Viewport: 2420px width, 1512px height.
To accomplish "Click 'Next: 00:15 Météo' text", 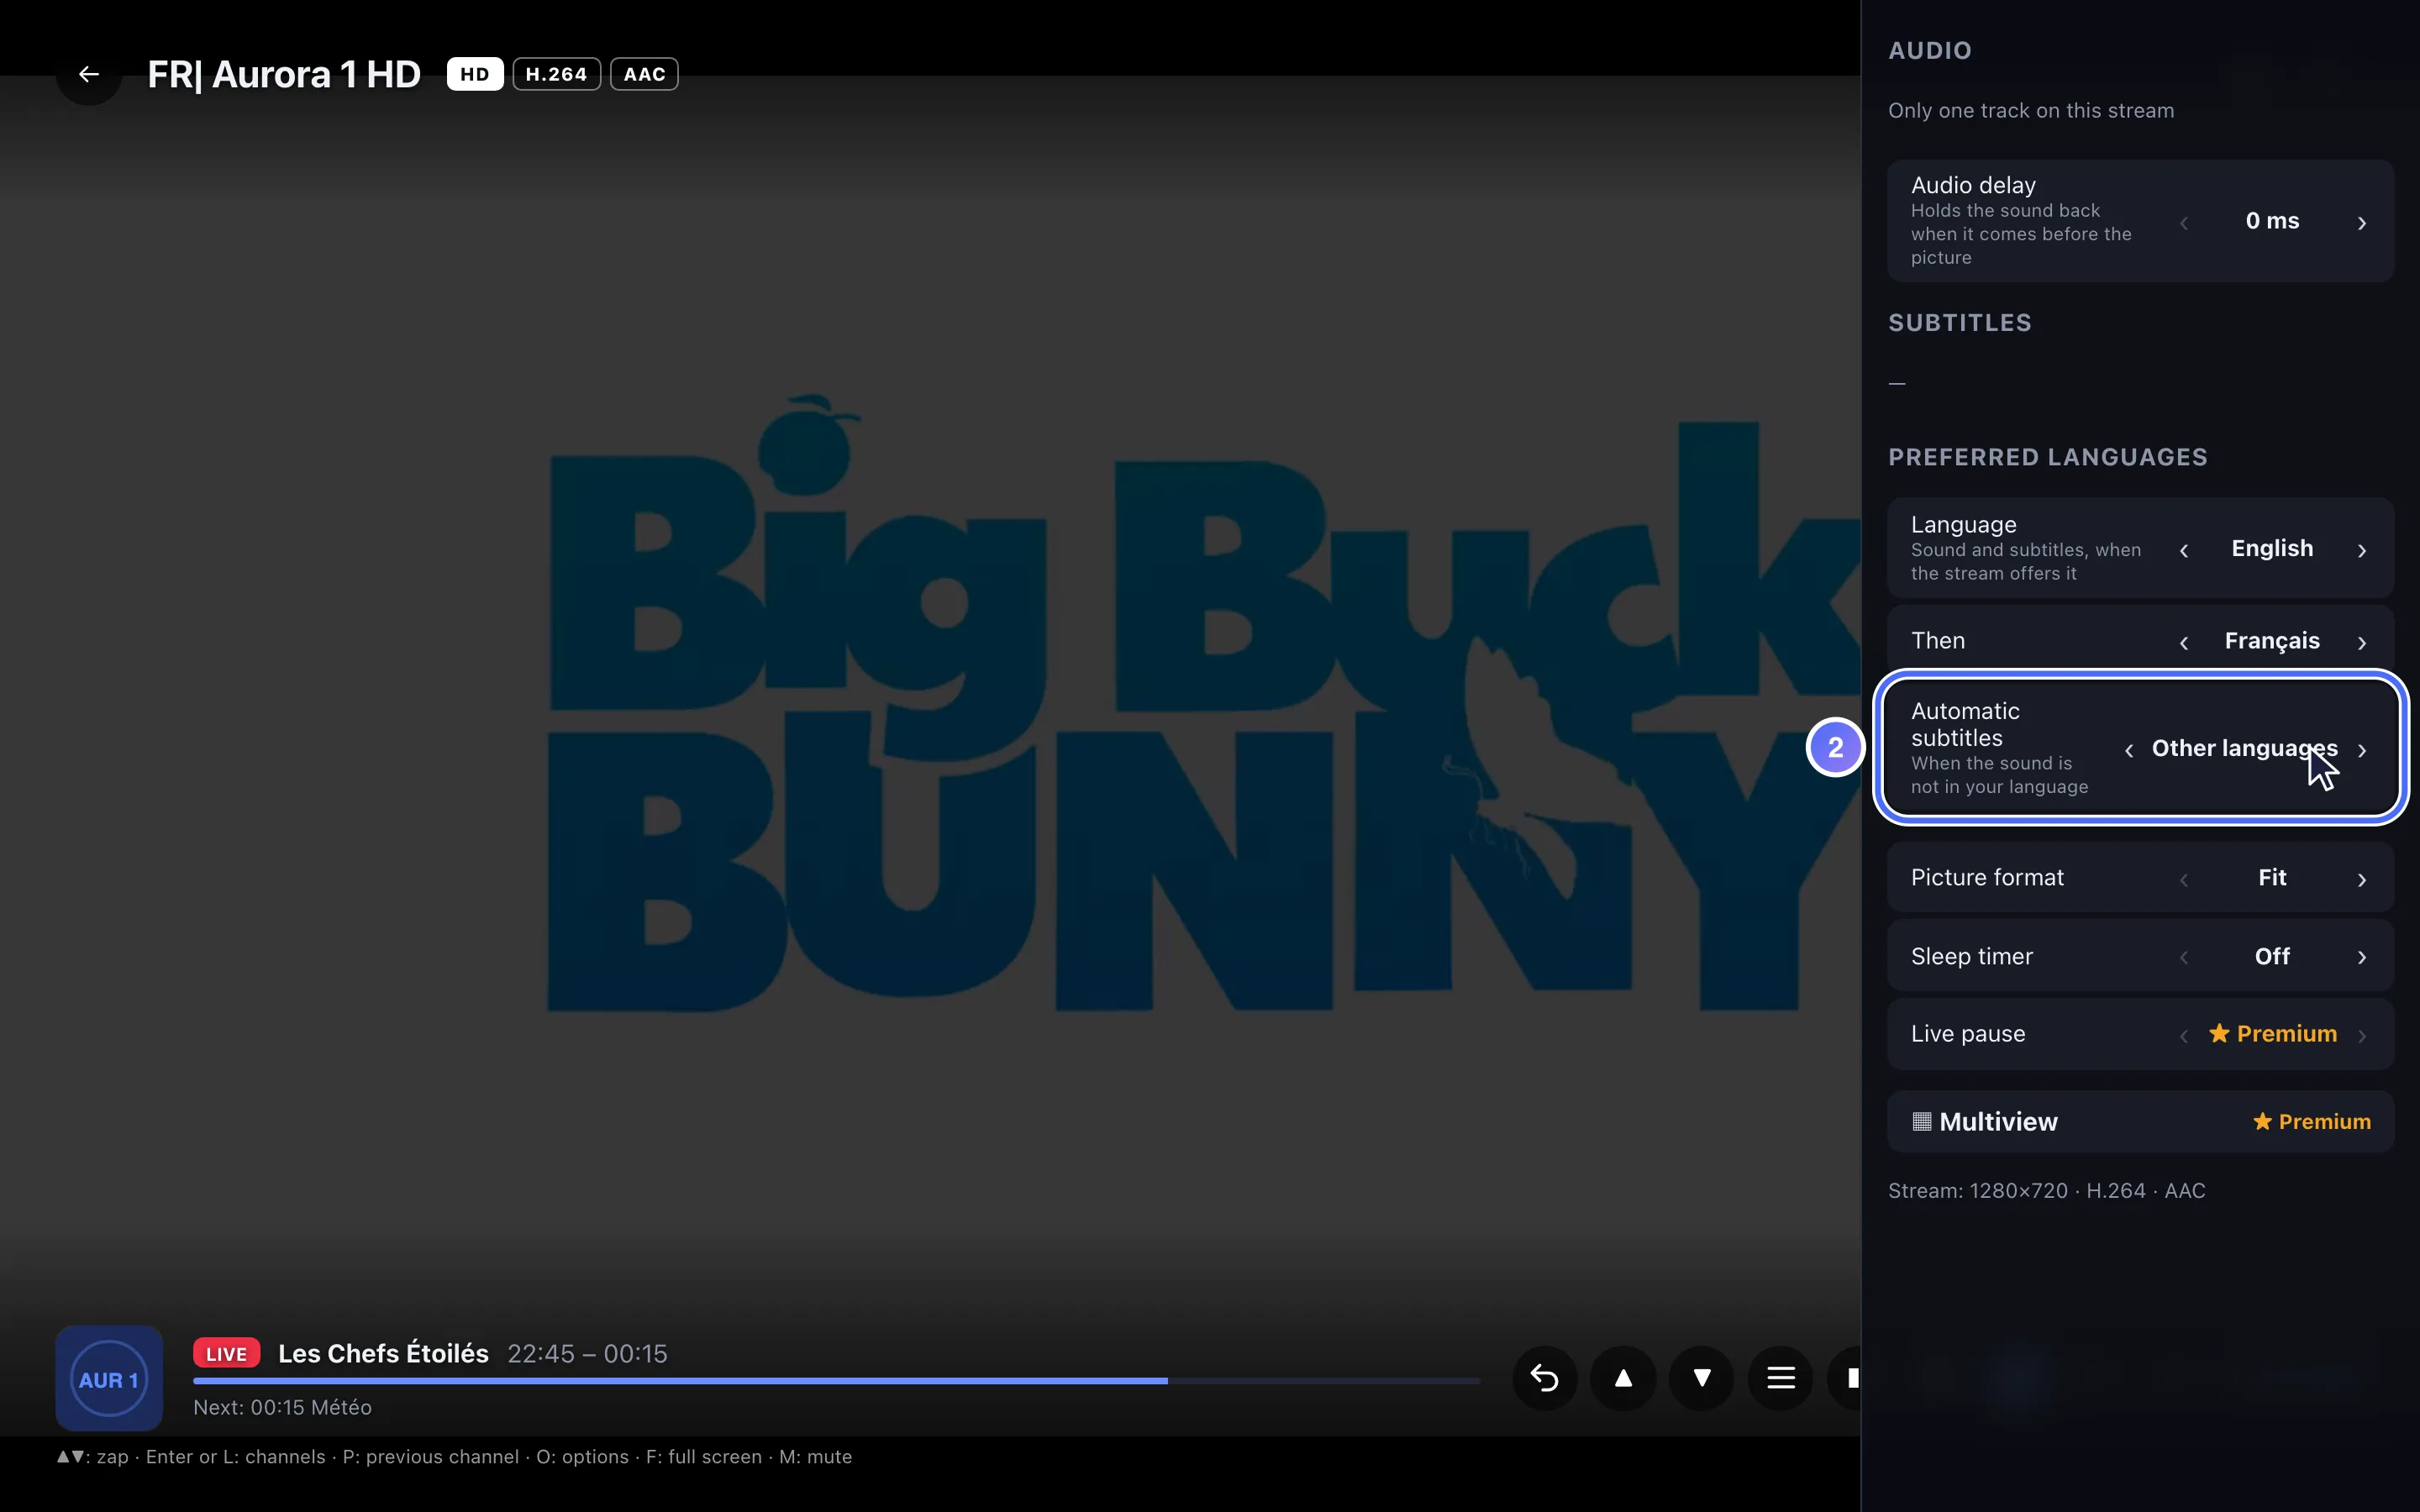I will (282, 1407).
